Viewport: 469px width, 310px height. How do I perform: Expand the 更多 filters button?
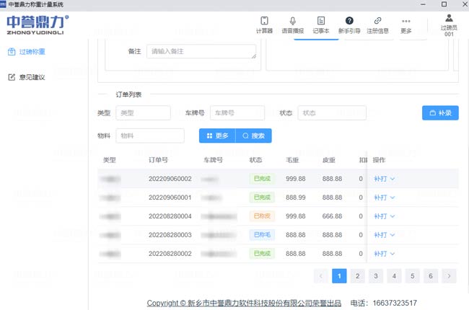tap(216, 136)
